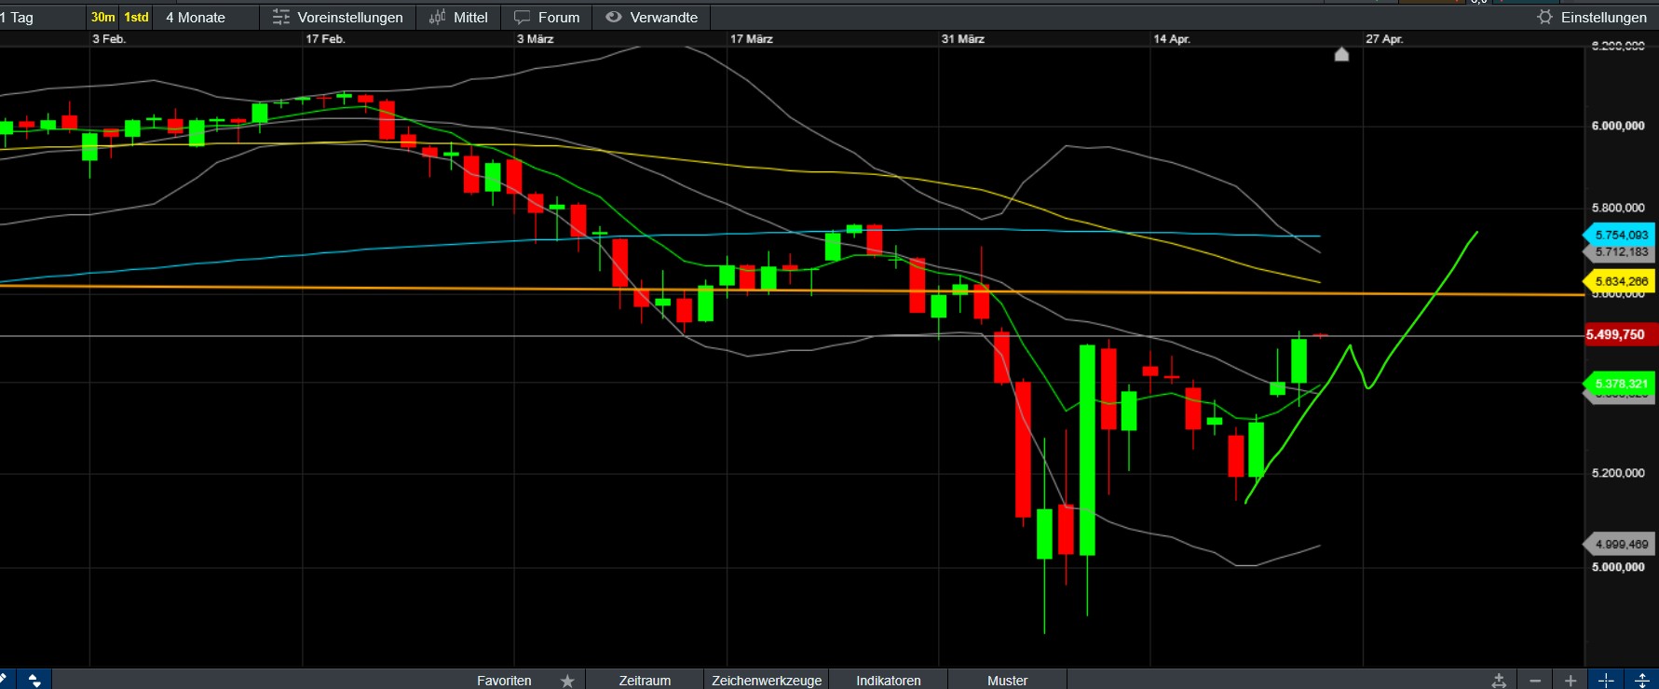Click the Forum speech bubble icon
Image resolution: width=1659 pixels, height=689 pixels.
522,17
